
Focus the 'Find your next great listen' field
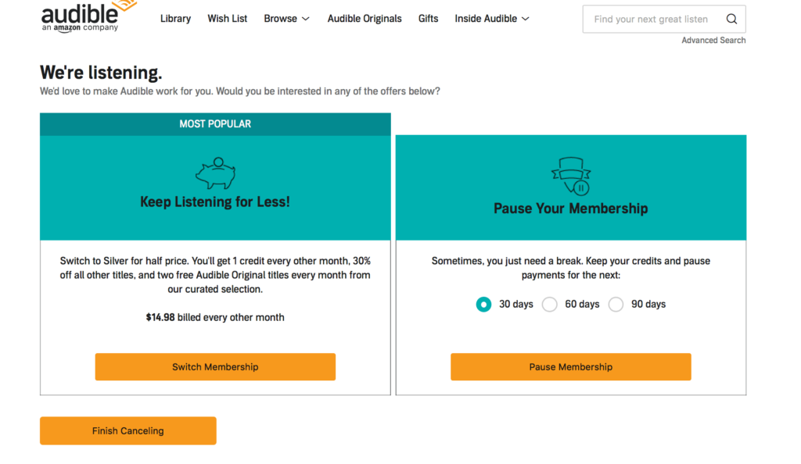pyautogui.click(x=651, y=20)
